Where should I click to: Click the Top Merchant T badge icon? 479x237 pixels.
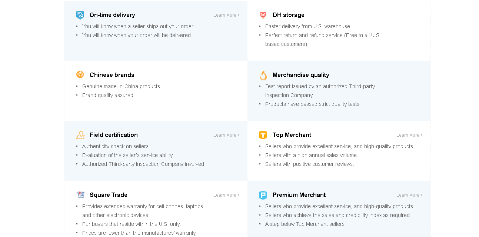[263, 135]
